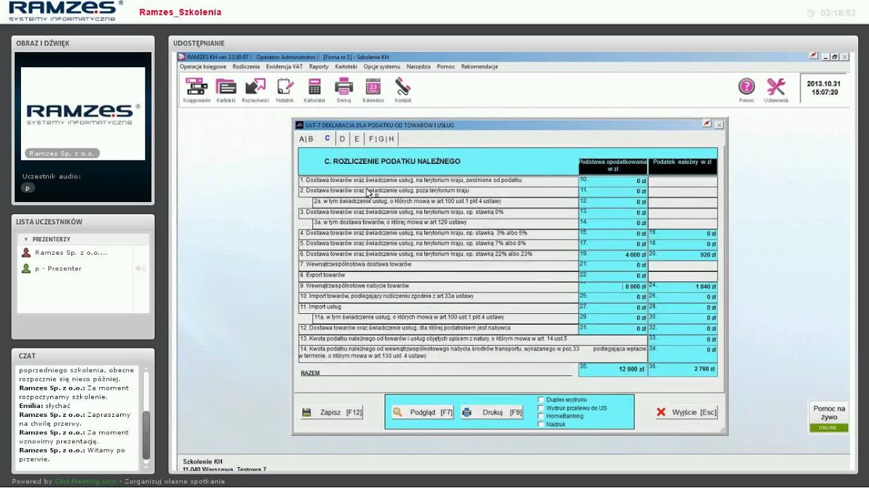Viewport: 869px width, 488px height.
Task: Click the date 2013.10.31 clock display
Action: pos(823,88)
